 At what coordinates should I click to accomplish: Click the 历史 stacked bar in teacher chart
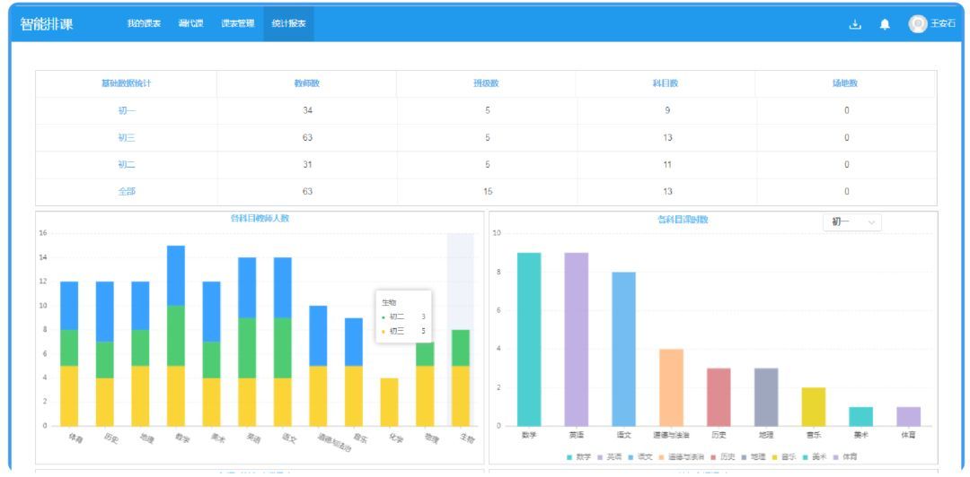tap(104, 353)
